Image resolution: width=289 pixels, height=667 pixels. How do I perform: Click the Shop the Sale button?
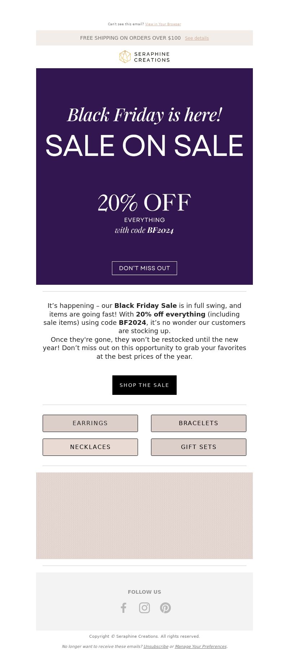coord(144,385)
